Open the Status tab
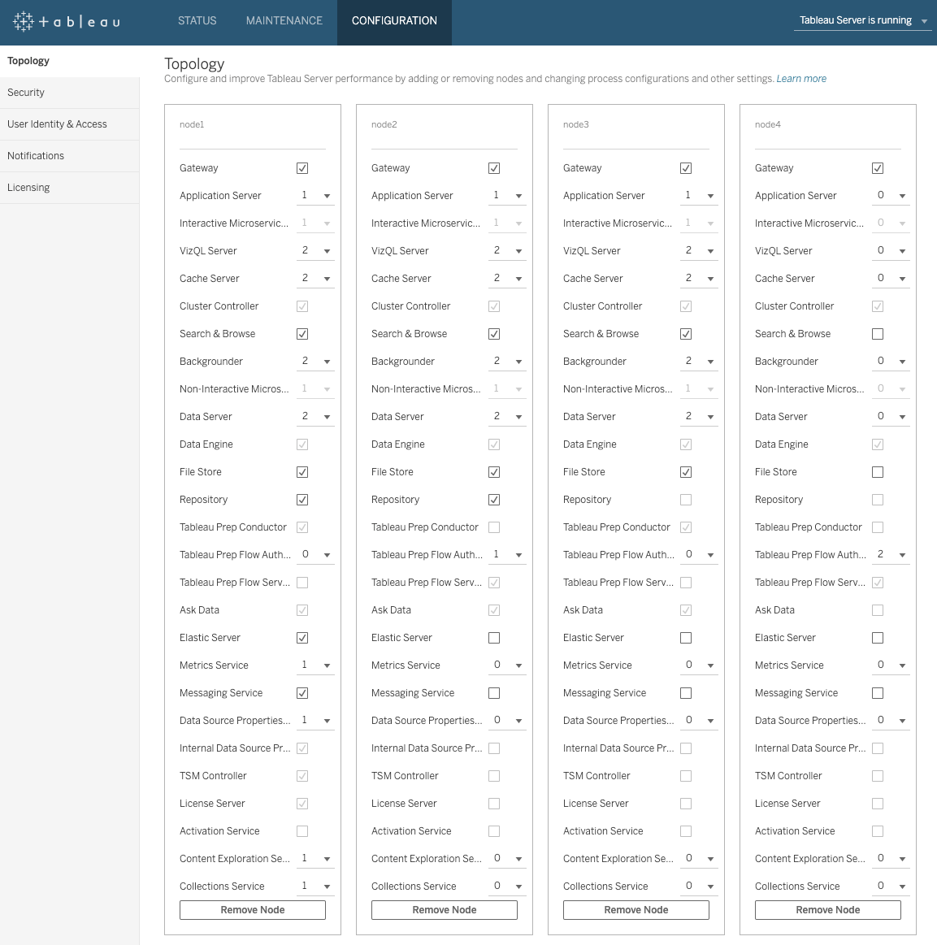This screenshot has width=937, height=945. tap(197, 20)
